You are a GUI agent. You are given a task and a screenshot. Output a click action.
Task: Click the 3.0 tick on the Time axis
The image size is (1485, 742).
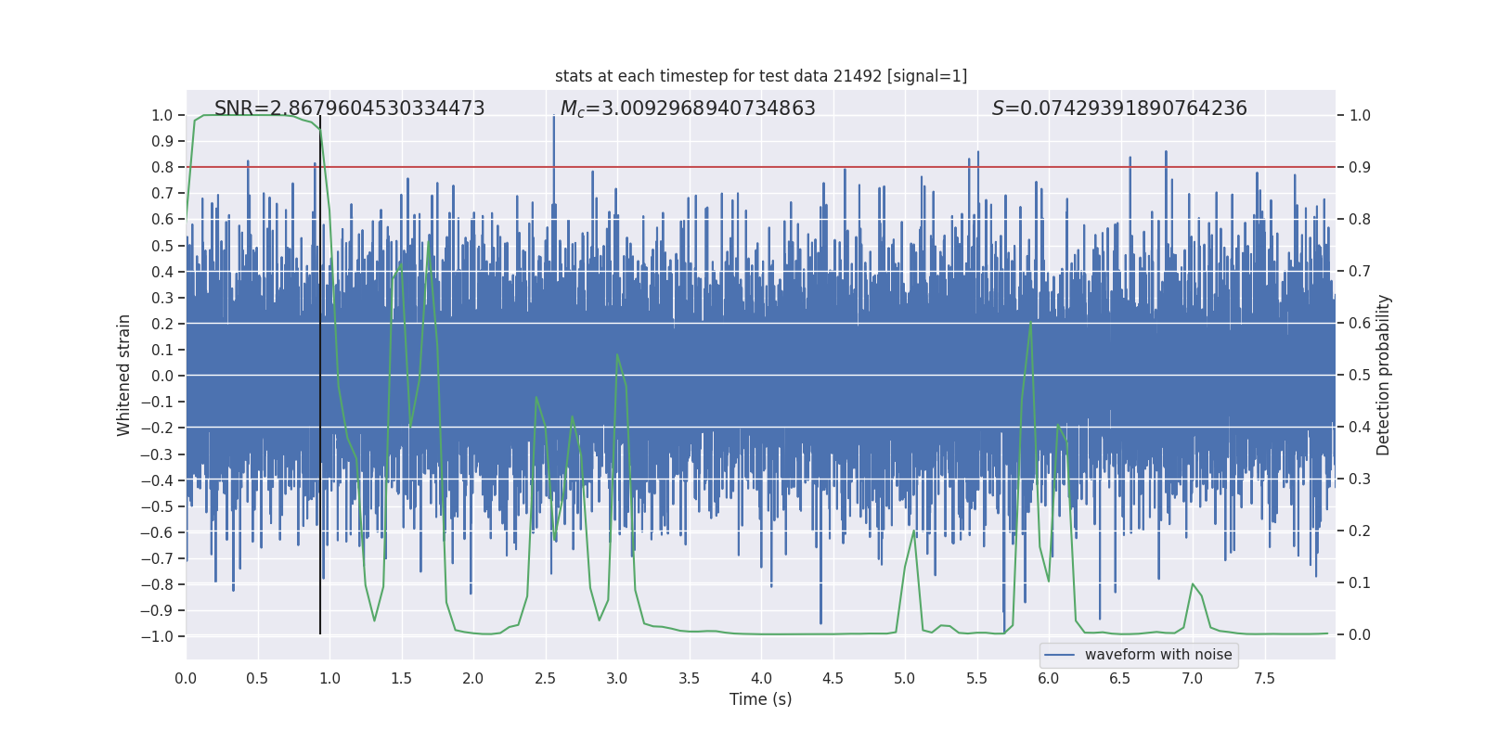(x=617, y=679)
